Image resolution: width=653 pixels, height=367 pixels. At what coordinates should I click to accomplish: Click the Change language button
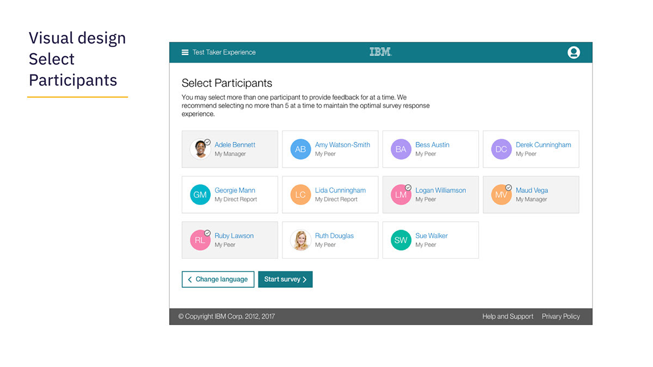pyautogui.click(x=218, y=279)
